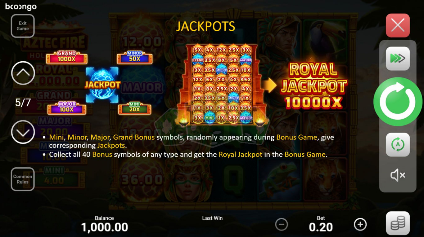The width and height of the screenshot is (424, 237).
Task: Select the Minor 50X jackpot label
Action: [x=134, y=58]
